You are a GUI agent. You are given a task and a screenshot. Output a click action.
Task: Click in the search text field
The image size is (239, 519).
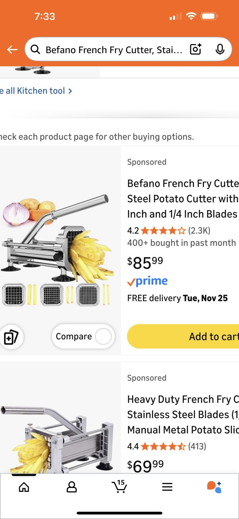[113, 50]
